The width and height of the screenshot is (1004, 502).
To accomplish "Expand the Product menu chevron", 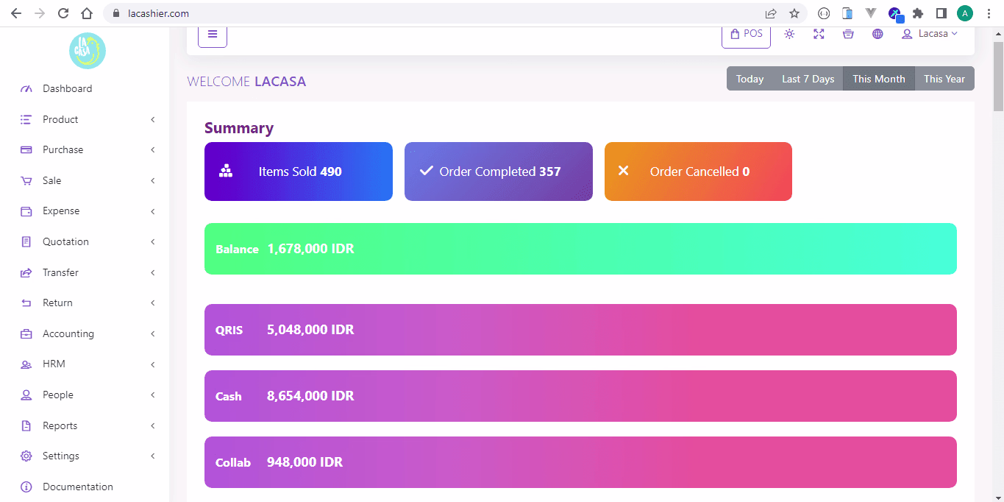I will (152, 119).
